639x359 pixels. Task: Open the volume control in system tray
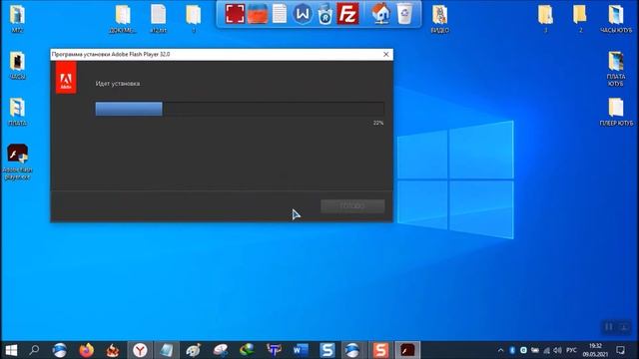point(557,350)
